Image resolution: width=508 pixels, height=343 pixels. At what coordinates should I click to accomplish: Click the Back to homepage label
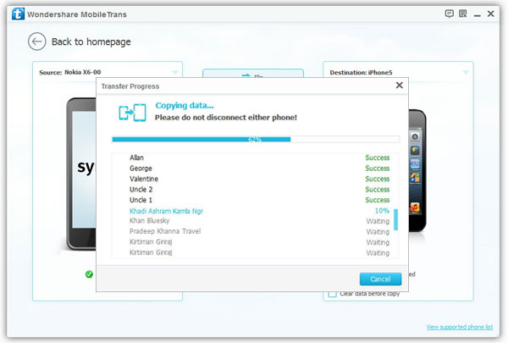pyautogui.click(x=91, y=41)
